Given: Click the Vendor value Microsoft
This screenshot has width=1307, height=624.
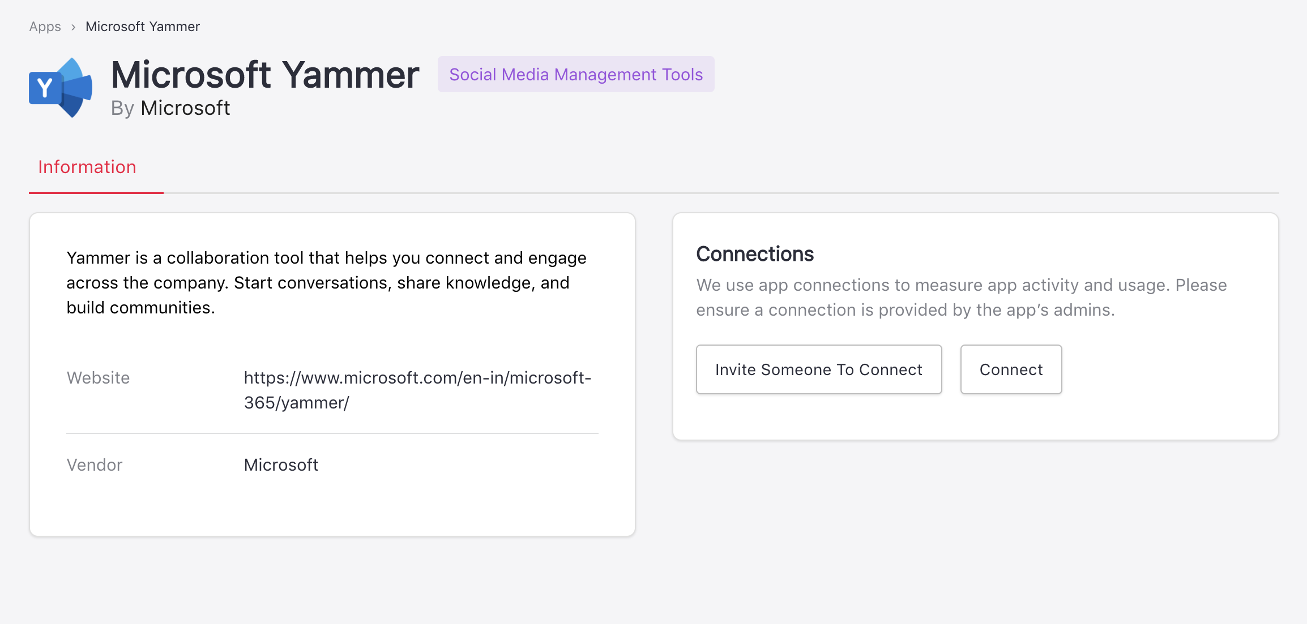Looking at the screenshot, I should click(281, 465).
